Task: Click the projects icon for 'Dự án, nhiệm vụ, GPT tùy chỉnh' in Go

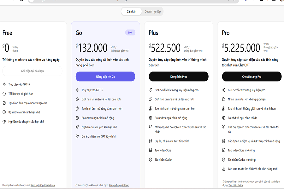Action: (77, 136)
